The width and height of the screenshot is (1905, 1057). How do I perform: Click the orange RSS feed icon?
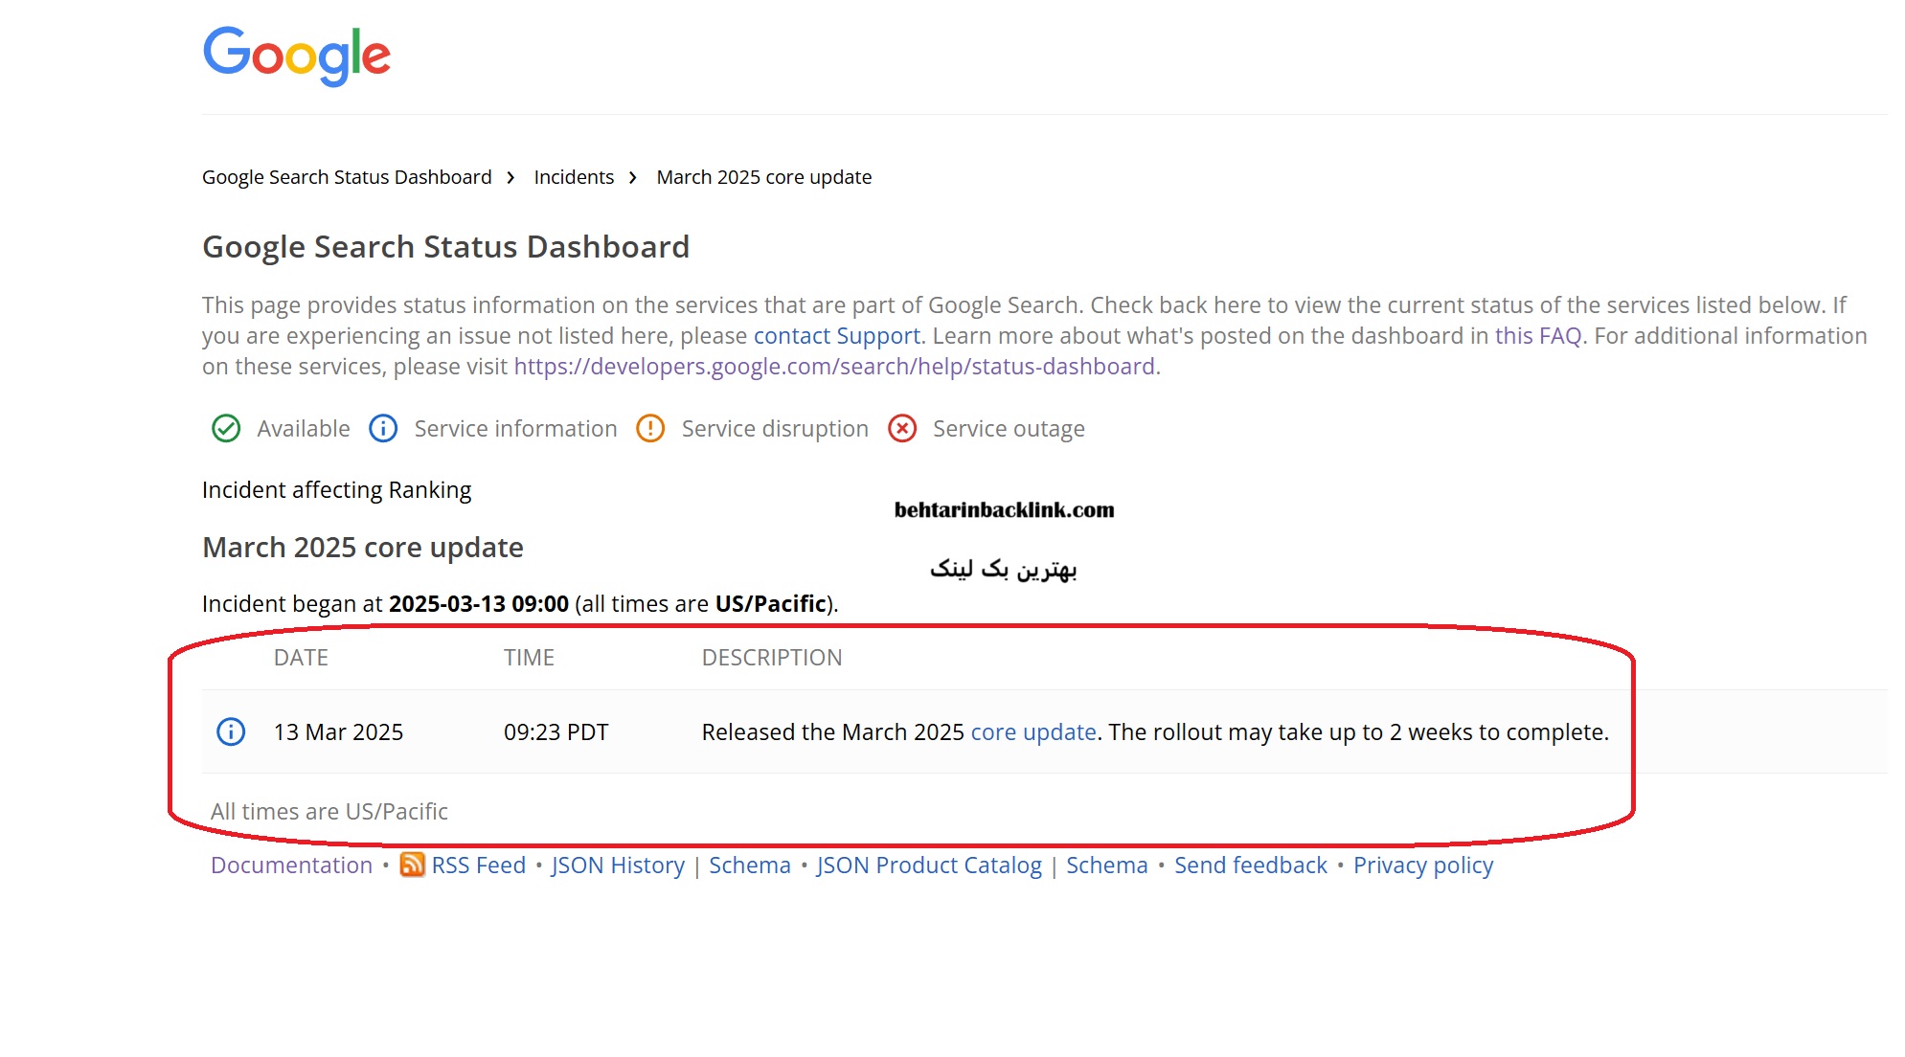(x=412, y=865)
